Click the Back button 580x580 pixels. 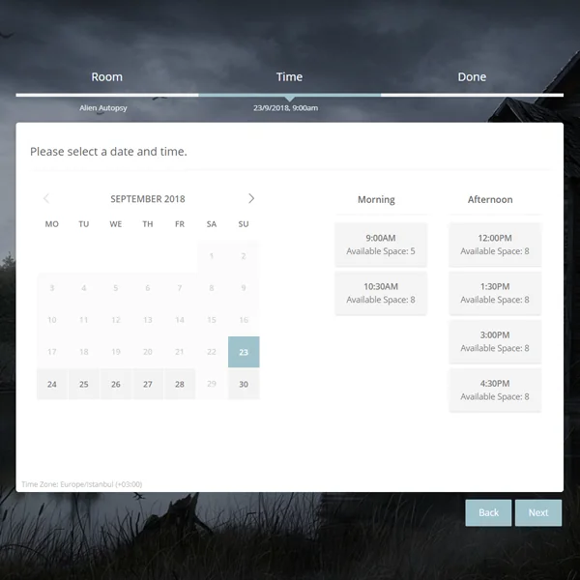point(488,512)
